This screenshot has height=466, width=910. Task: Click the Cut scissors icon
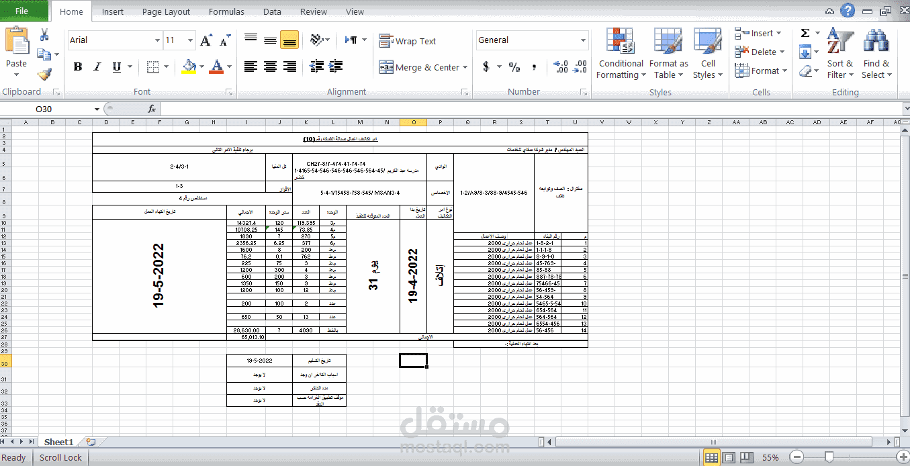[44, 35]
